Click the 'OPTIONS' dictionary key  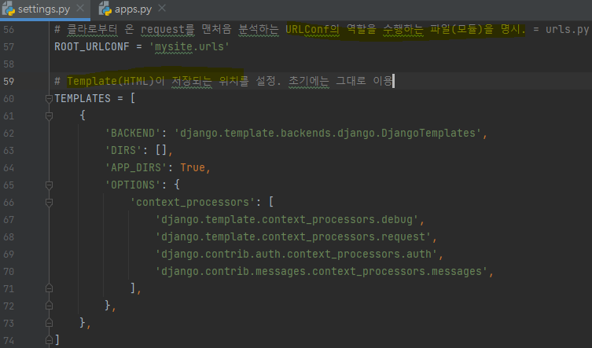[133, 185]
